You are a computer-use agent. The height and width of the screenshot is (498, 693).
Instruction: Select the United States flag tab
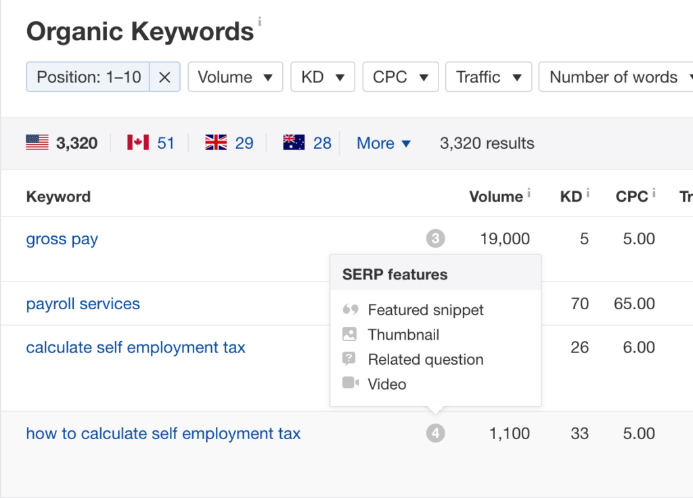click(37, 143)
